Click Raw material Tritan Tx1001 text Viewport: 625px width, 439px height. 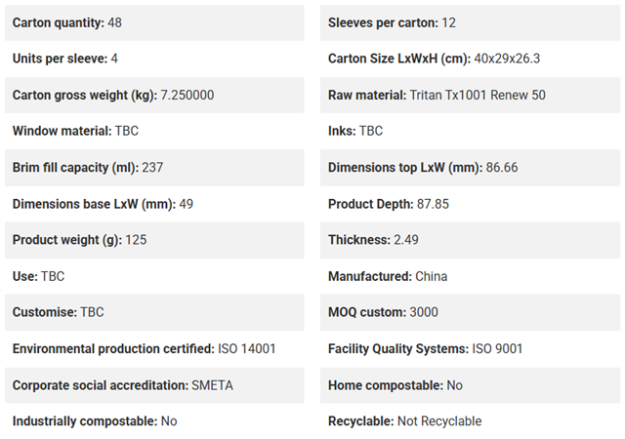(437, 95)
